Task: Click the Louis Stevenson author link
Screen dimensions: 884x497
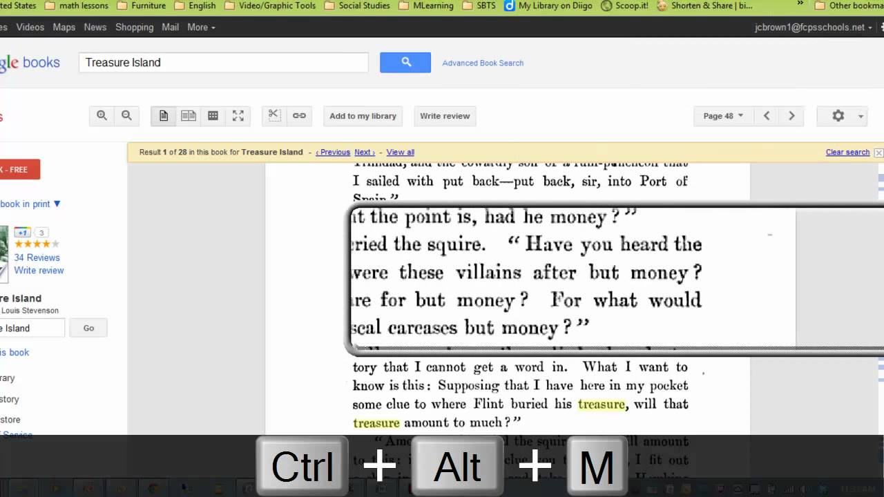Action: coord(30,311)
